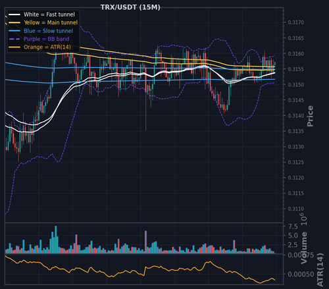Click the 0.3150 price axis label

(x=296, y=84)
